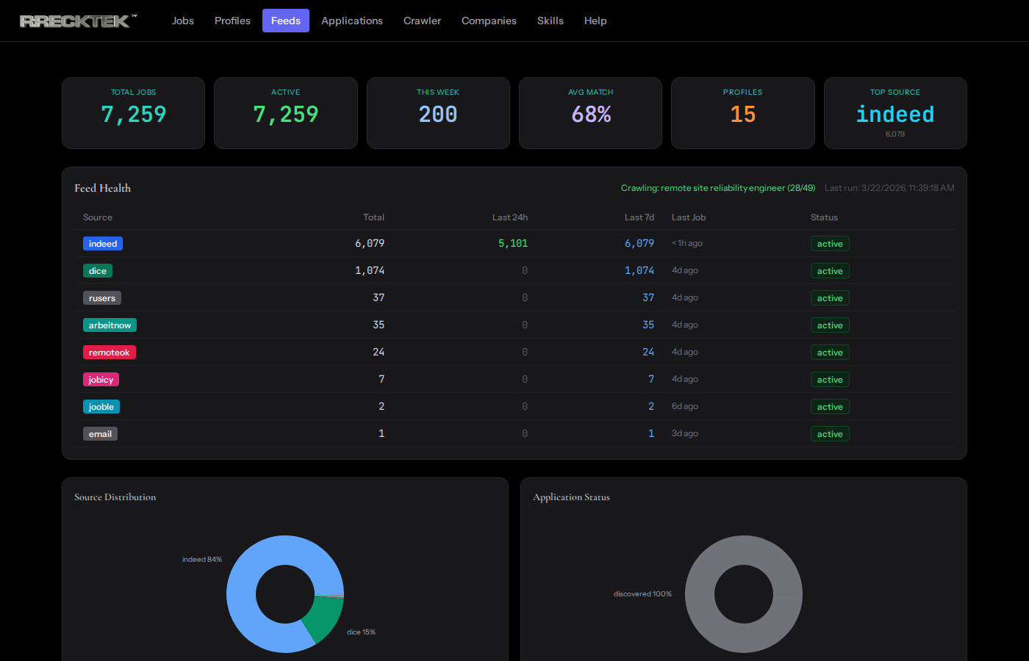Click the rusers source badge
This screenshot has width=1029, height=661.
coord(102,298)
